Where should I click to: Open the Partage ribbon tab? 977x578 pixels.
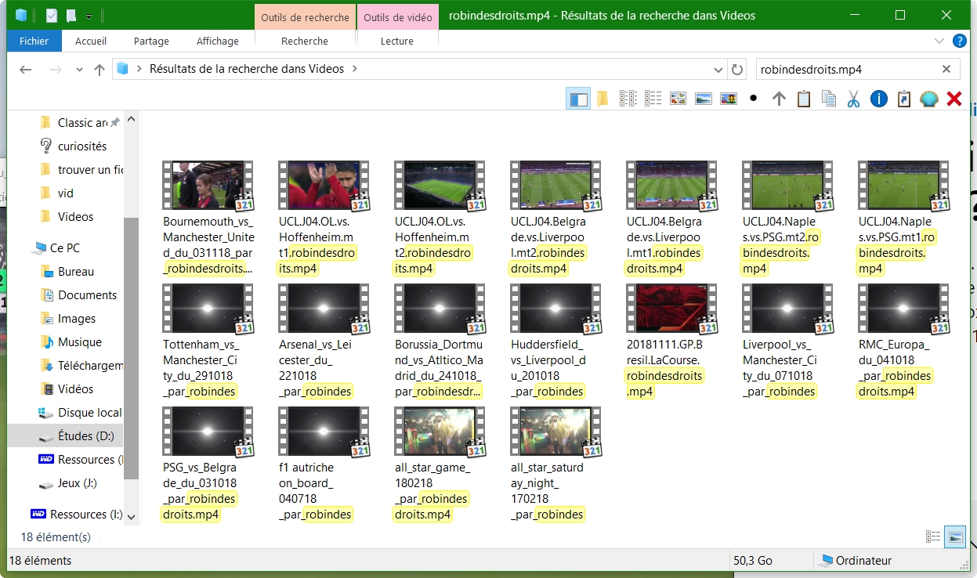point(151,41)
